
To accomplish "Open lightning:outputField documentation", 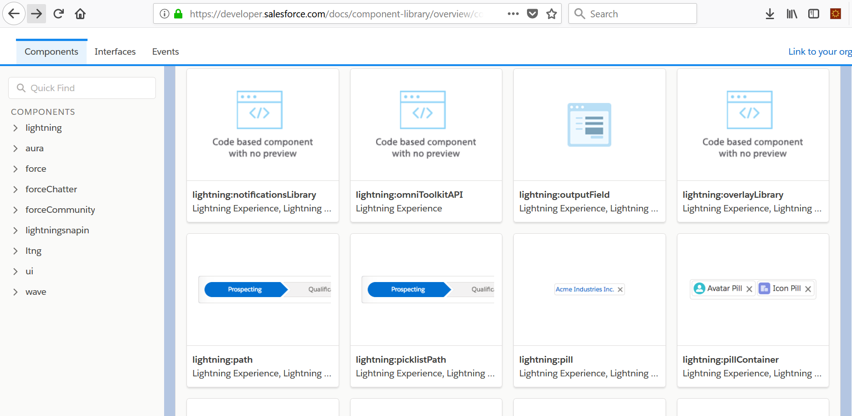I will pos(564,195).
